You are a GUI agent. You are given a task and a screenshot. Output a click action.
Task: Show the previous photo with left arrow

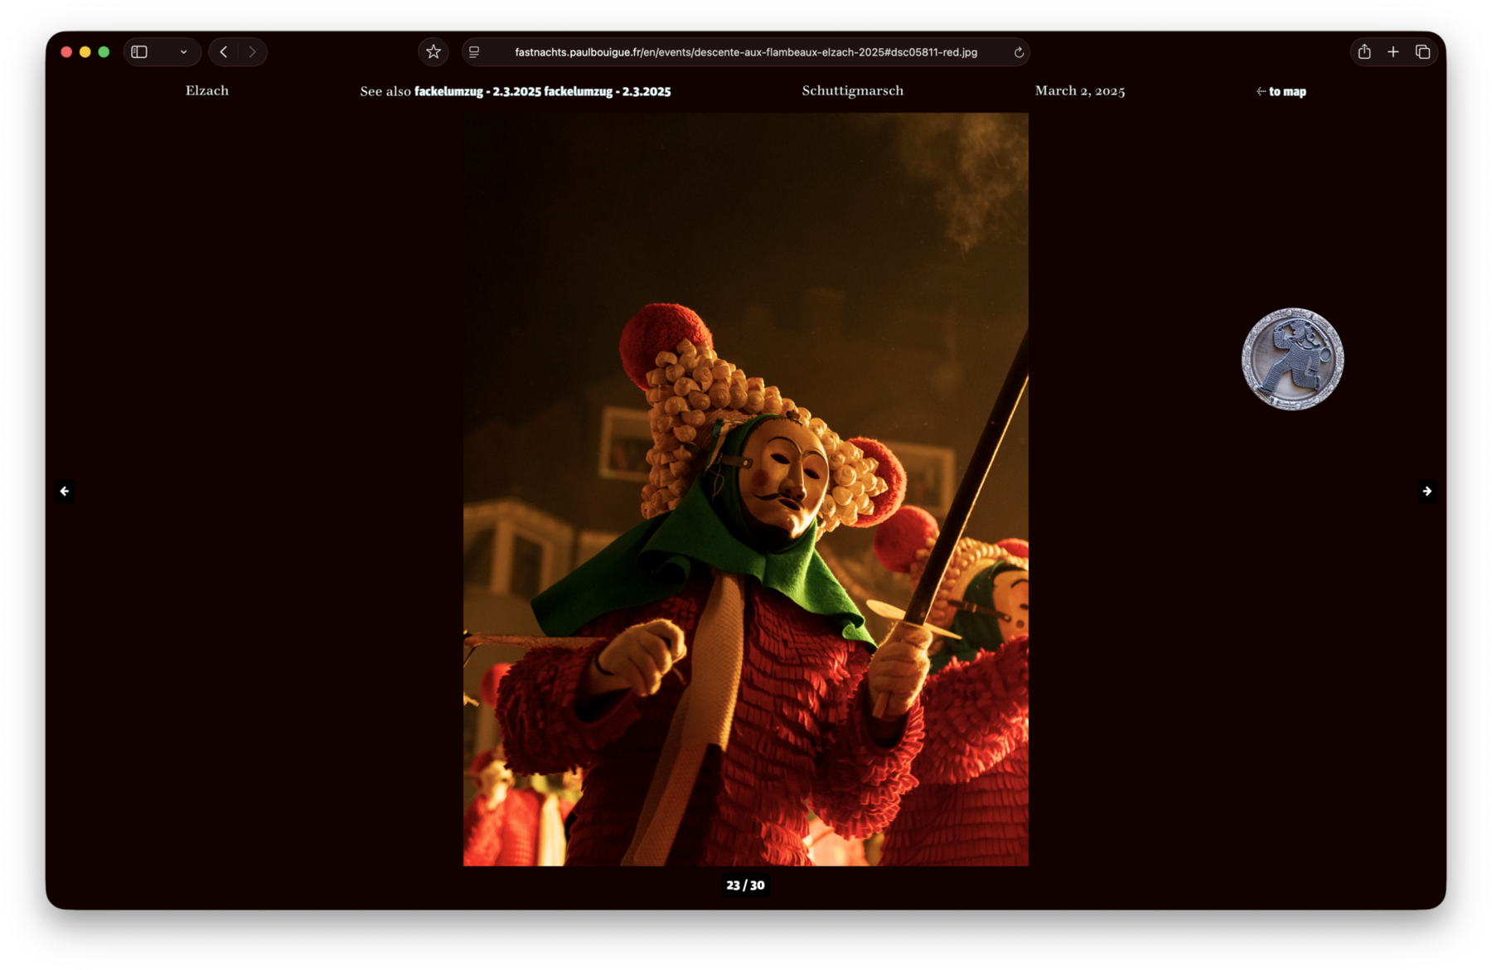[65, 492]
